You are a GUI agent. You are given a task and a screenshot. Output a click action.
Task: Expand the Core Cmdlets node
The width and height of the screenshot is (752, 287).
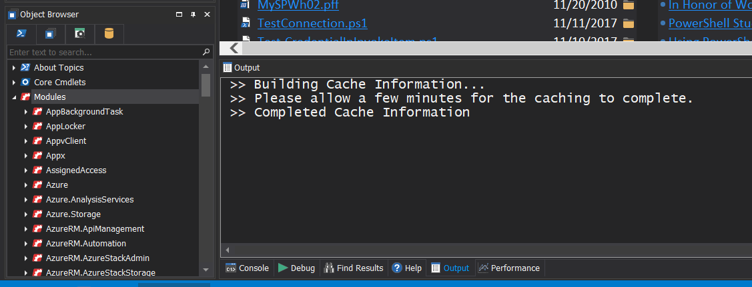(x=14, y=83)
